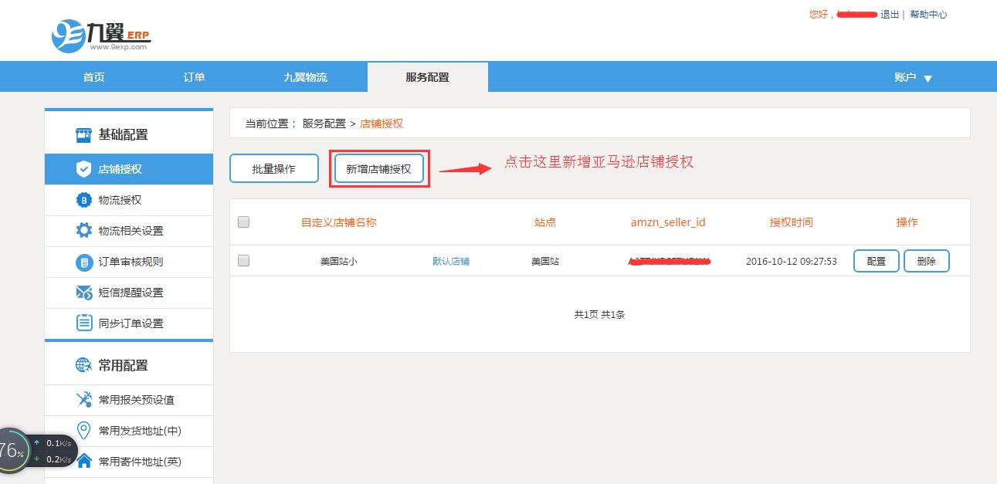
Task: Switch to the 九翼物流 tab
Action: pos(305,77)
